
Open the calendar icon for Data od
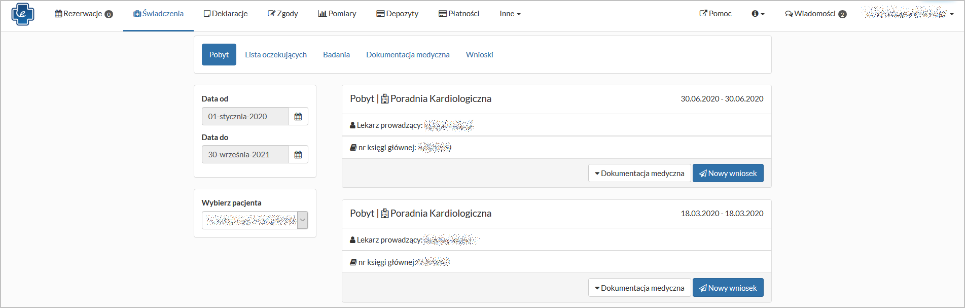(298, 117)
